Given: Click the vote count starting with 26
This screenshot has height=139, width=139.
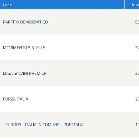Looking at the screenshot, I should [137, 73].
